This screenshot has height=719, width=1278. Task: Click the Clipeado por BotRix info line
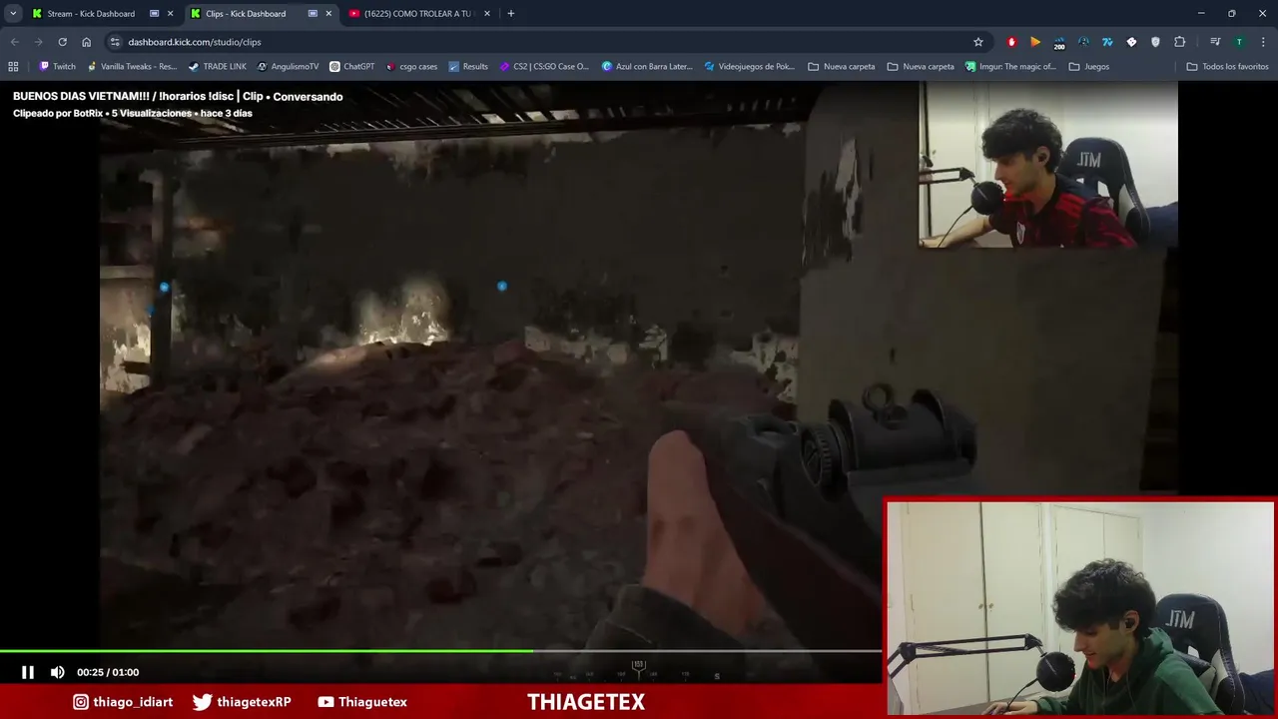133,113
